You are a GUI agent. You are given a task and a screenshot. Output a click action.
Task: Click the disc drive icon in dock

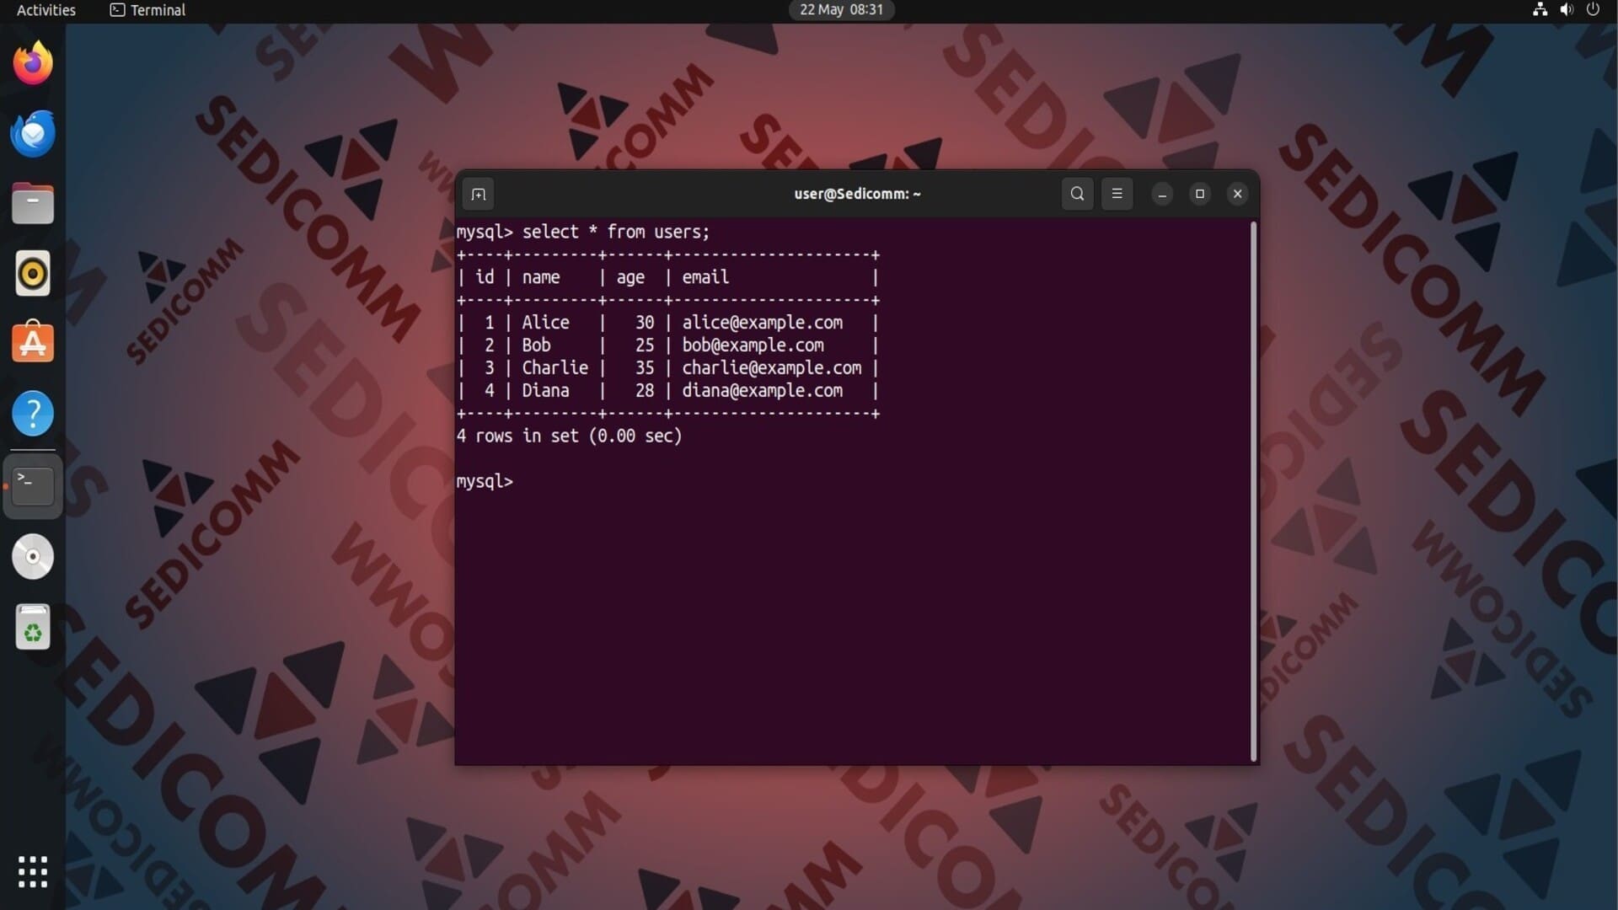(x=33, y=556)
